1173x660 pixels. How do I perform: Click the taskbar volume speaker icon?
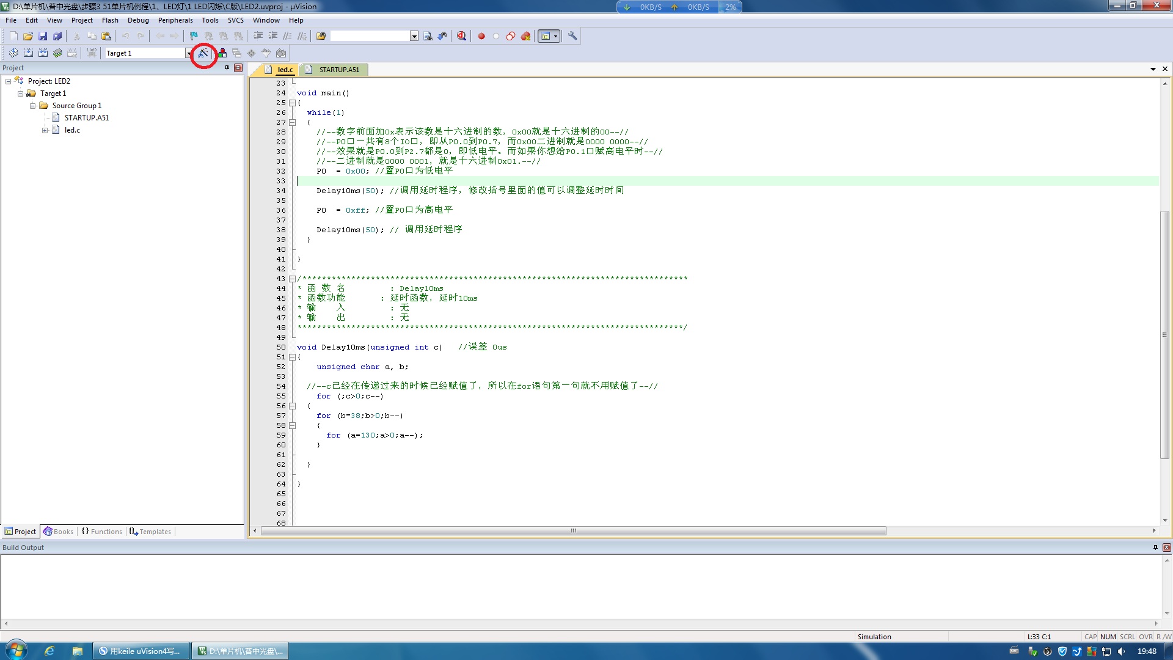tap(1121, 651)
